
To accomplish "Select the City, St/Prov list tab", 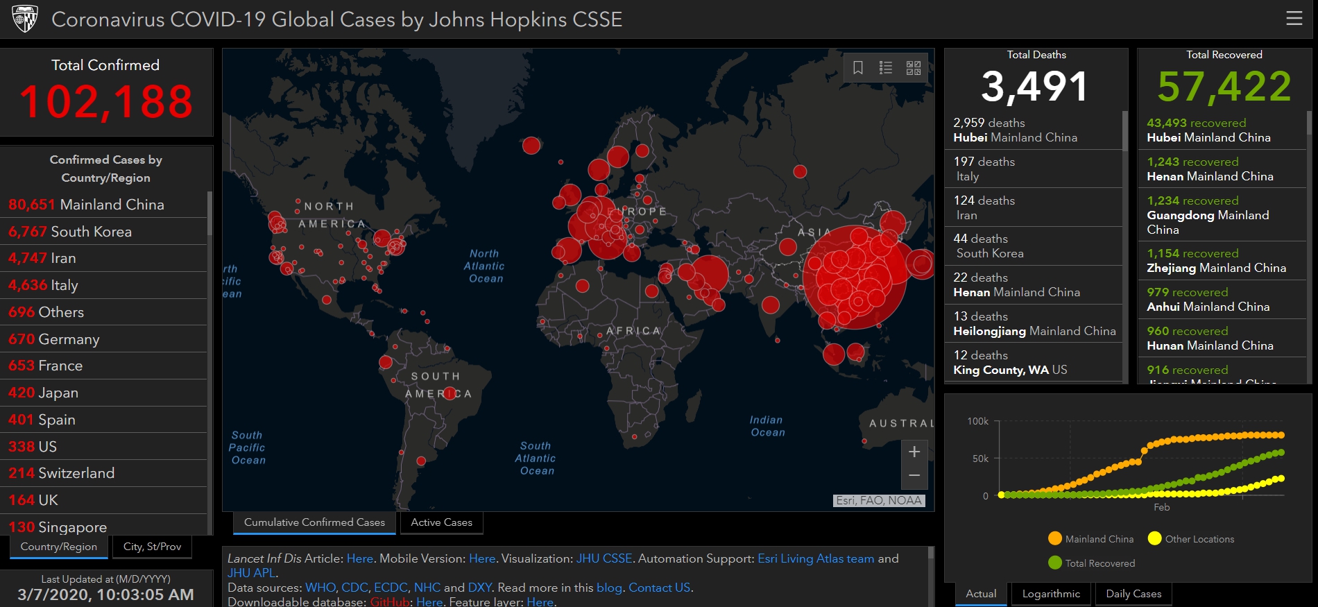I will (x=152, y=547).
